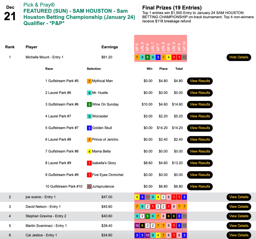This screenshot has width=256, height=239.
Task: Show details for Cal Jestice's entry
Action: click(238, 235)
